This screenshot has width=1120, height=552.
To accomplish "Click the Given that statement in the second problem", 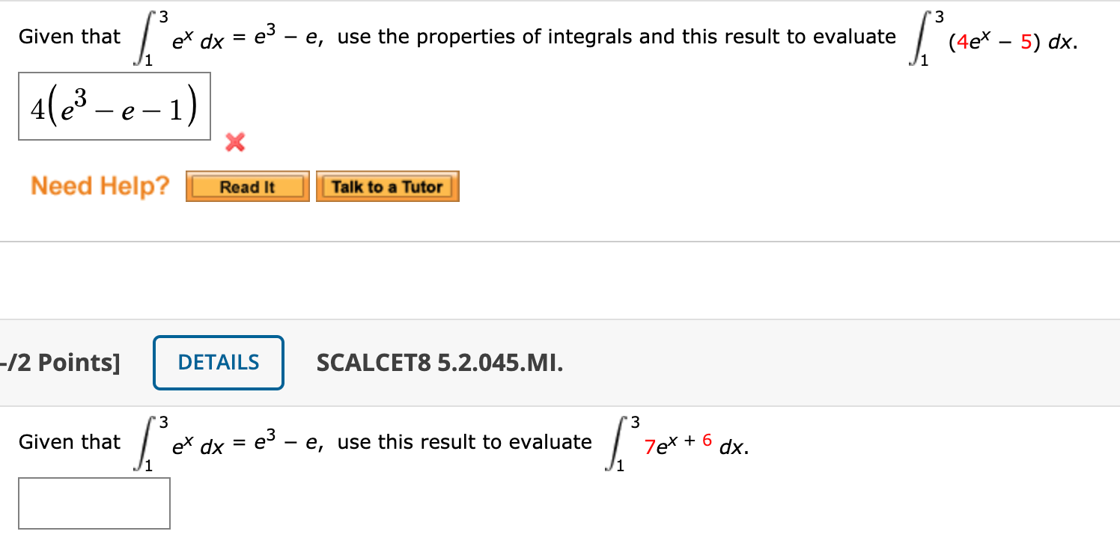I will tap(69, 441).
